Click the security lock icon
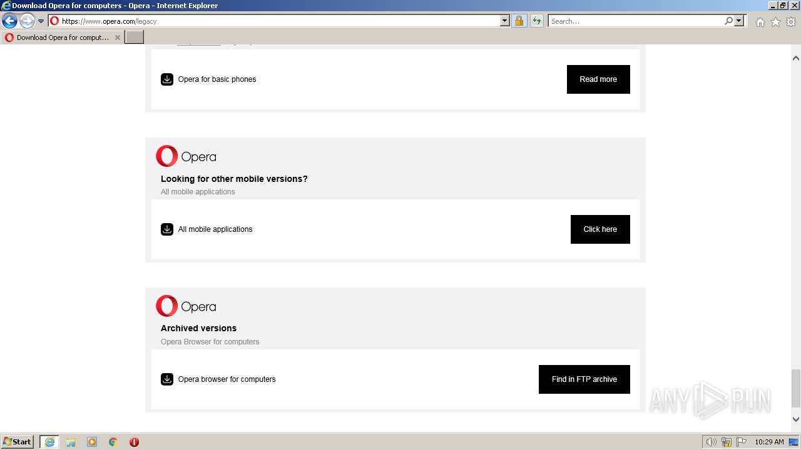The height and width of the screenshot is (450, 801). pos(519,21)
